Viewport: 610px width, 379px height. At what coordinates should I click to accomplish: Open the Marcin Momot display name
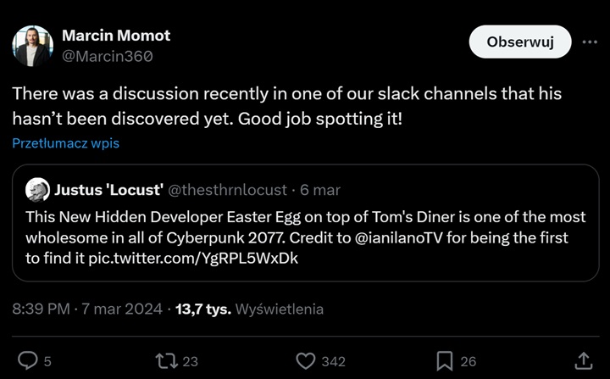(x=116, y=36)
